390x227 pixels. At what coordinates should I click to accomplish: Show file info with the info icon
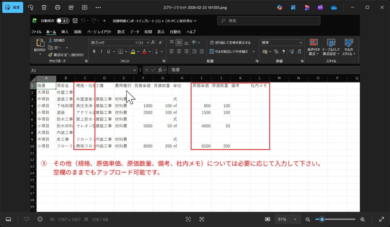pos(40,219)
